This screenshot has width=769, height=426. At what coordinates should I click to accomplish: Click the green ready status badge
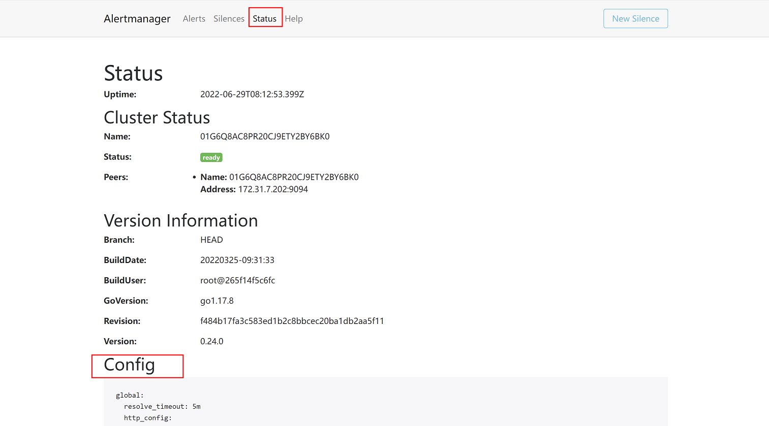[x=211, y=157]
